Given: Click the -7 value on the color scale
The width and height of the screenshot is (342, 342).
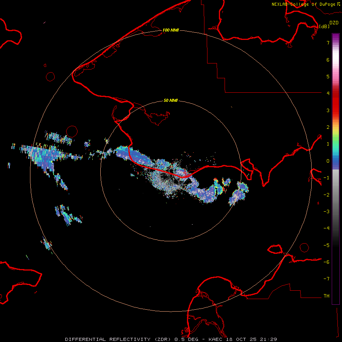Looking at the screenshot, I should click(326, 279).
